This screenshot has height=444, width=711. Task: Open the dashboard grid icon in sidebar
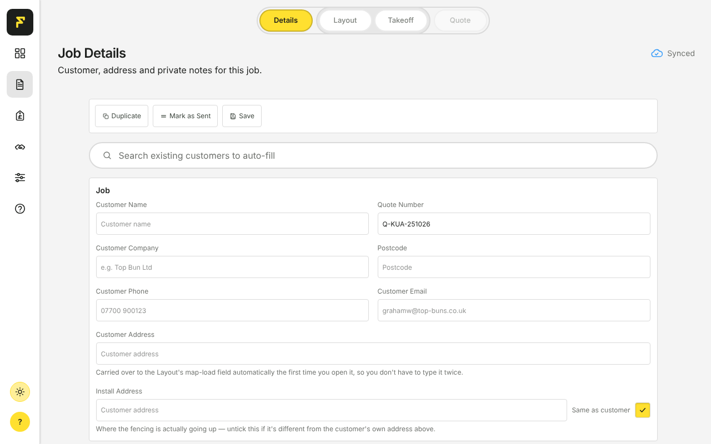(x=20, y=53)
